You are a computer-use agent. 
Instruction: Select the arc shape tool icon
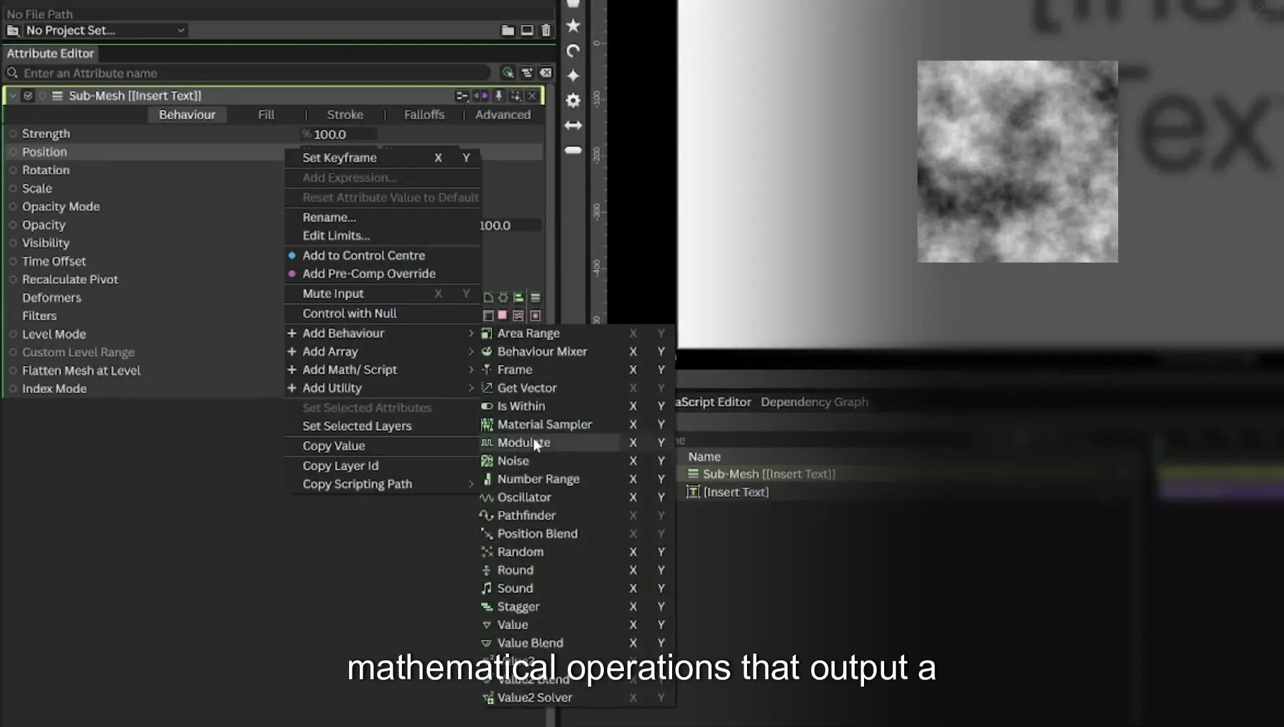[x=573, y=51]
